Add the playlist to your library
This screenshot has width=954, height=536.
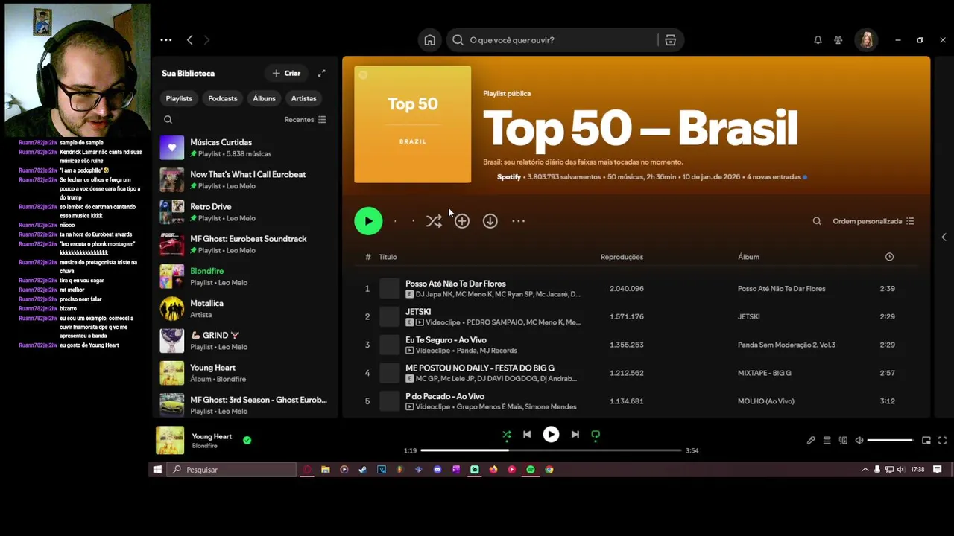pos(462,221)
